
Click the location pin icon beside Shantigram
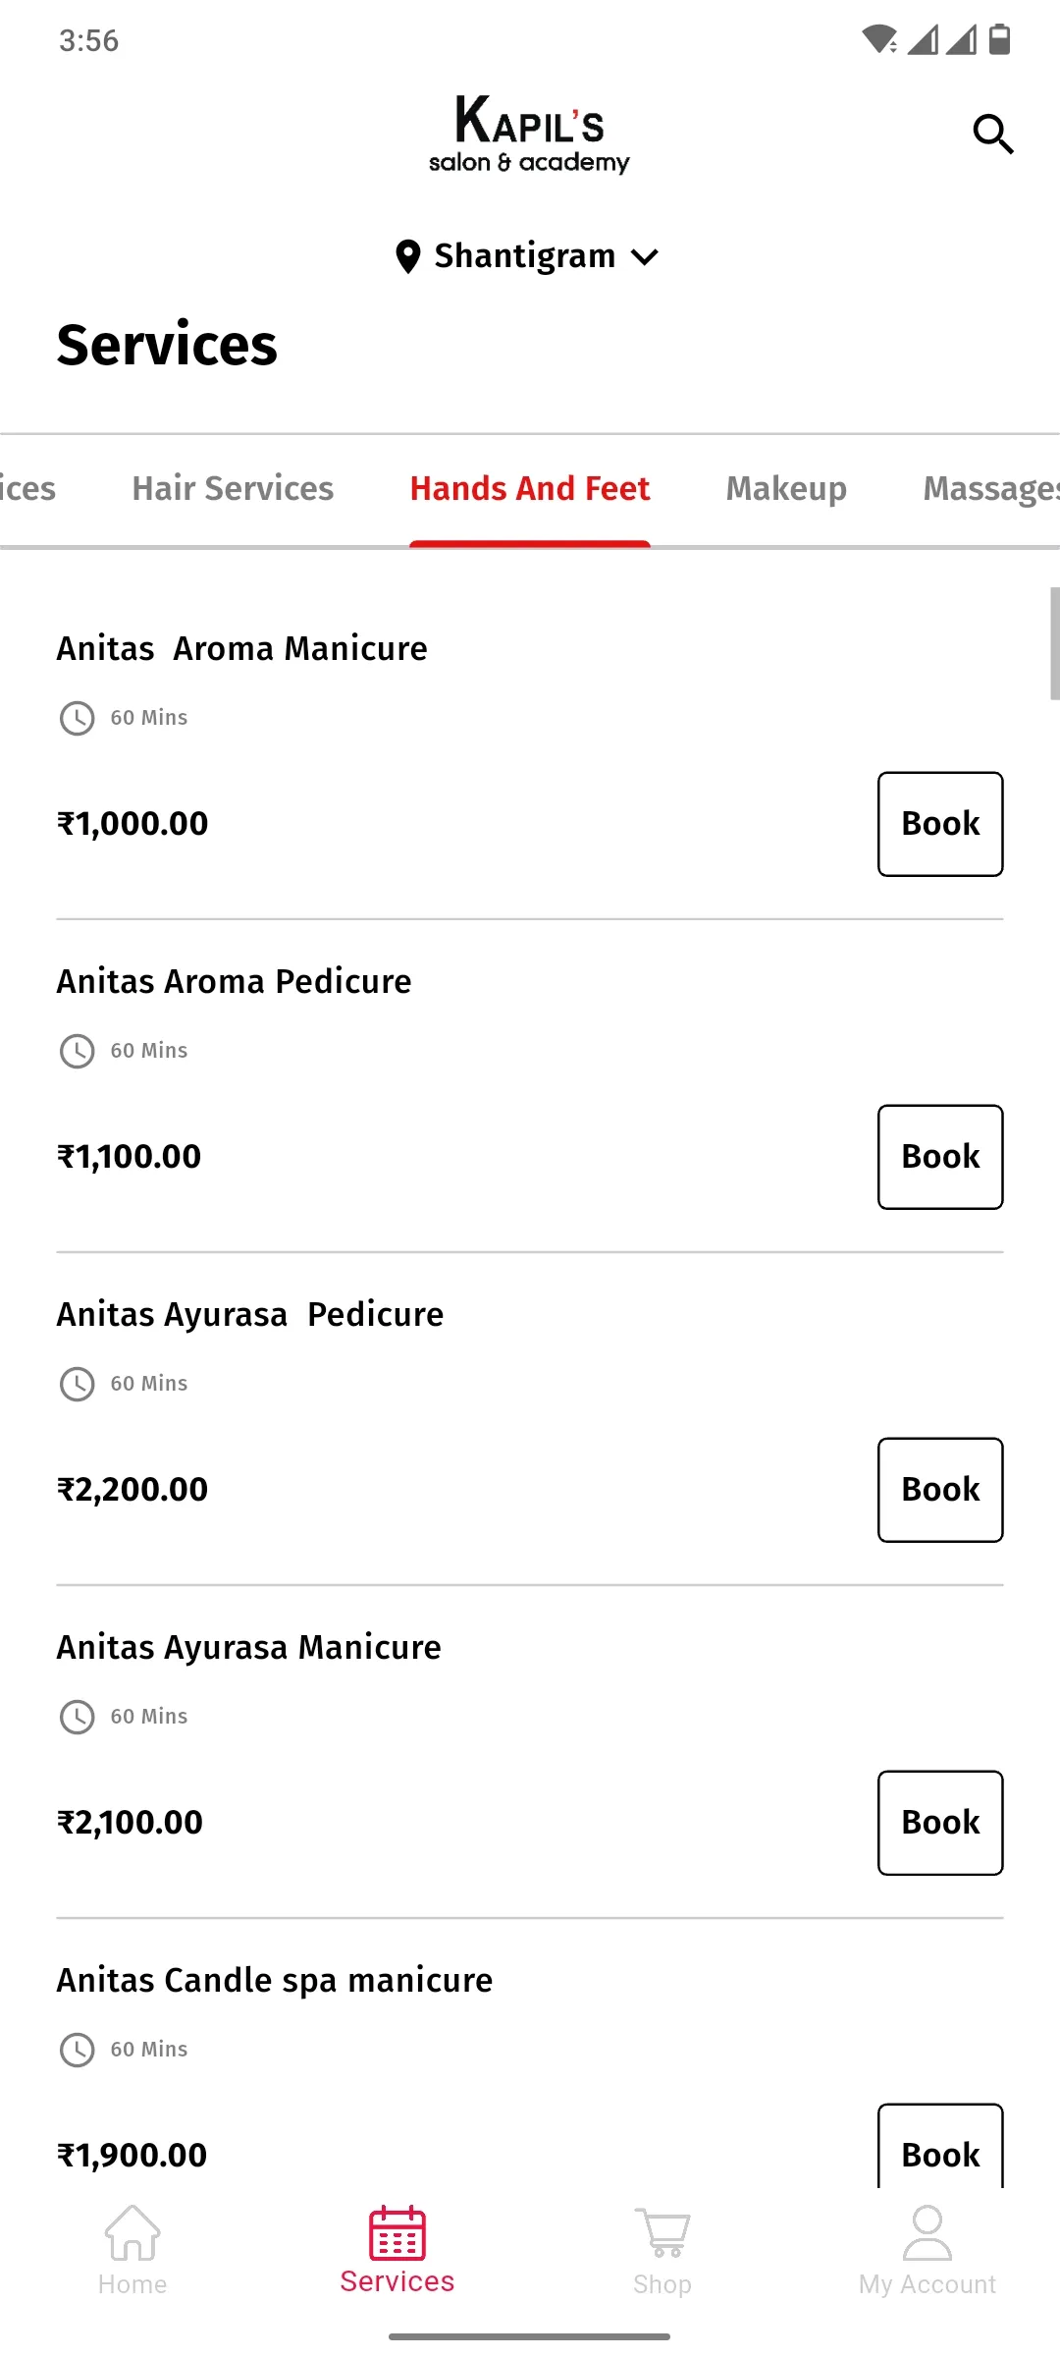point(407,256)
